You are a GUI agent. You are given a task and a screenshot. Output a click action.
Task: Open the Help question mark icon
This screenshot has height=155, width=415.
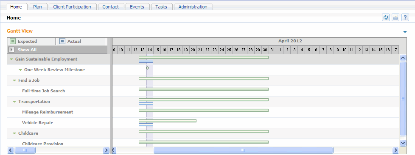click(405, 17)
